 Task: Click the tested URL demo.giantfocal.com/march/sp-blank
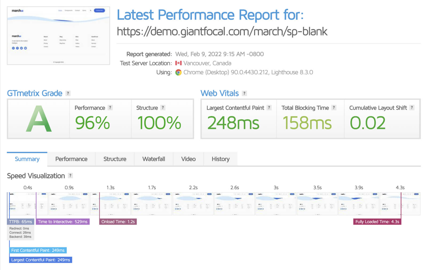pos(222,31)
